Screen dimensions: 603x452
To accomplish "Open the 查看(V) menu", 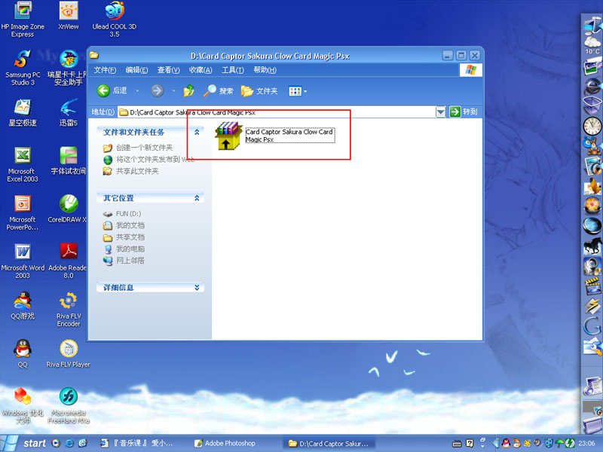I will (168, 70).
